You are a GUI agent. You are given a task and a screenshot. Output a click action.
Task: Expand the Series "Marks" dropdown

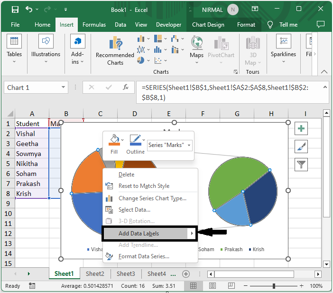coord(189,145)
